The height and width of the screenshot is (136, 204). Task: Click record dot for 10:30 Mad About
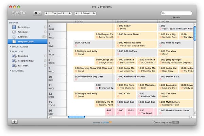139,88
